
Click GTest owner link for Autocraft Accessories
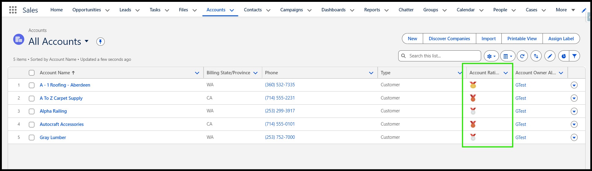point(520,124)
